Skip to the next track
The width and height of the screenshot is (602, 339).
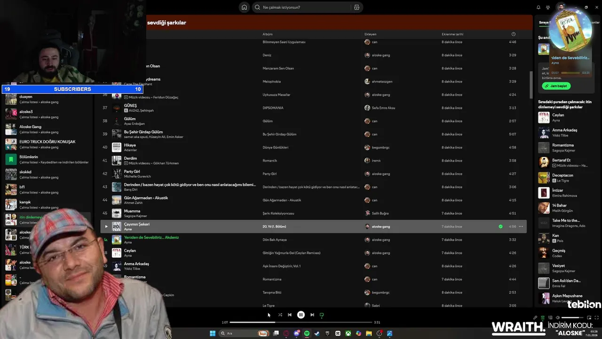[312, 315]
